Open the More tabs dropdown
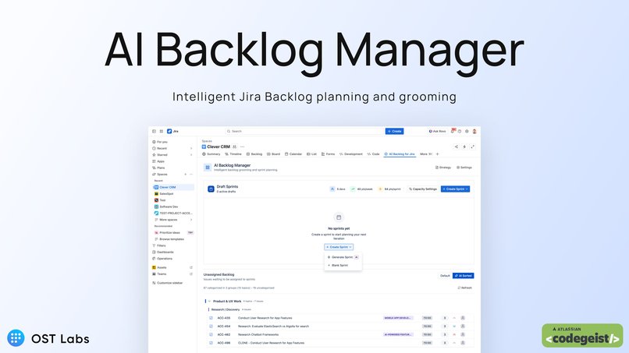The image size is (629, 353). pos(425,154)
